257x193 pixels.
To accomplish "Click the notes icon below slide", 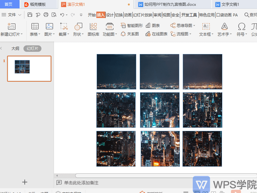I will (x=59, y=182).
